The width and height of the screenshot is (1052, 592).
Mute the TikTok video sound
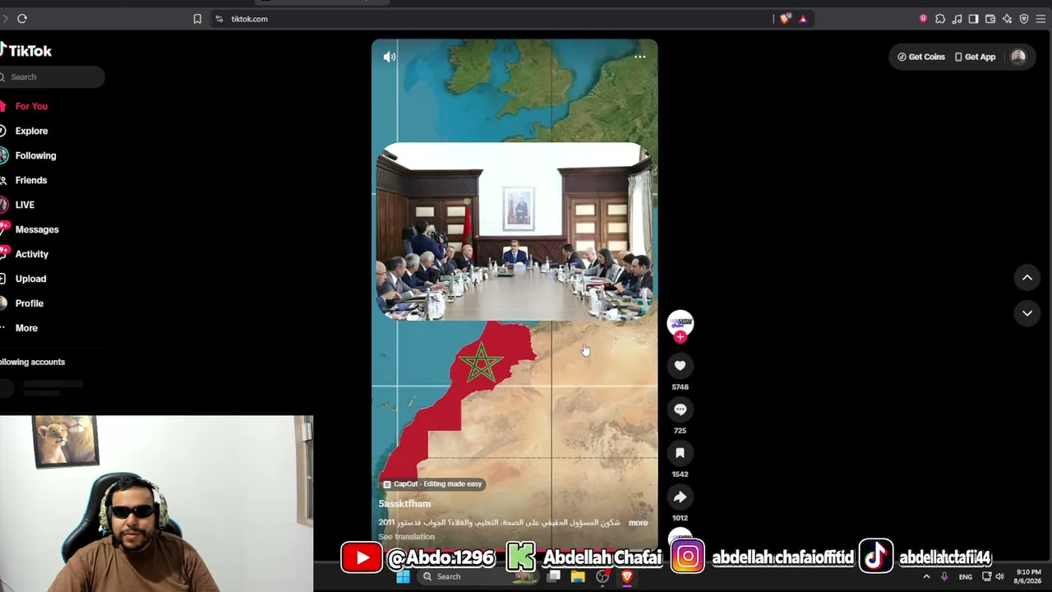tap(390, 57)
